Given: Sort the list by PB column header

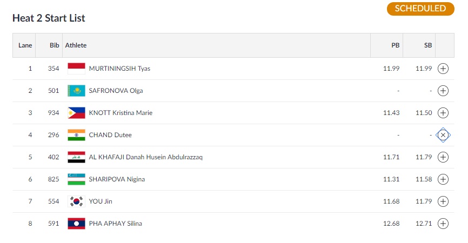Looking at the screenshot, I should click(396, 45).
